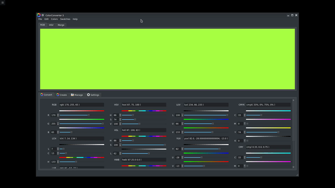This screenshot has height=188, width=335.
Task: Click the large green color preview
Action: point(167,59)
